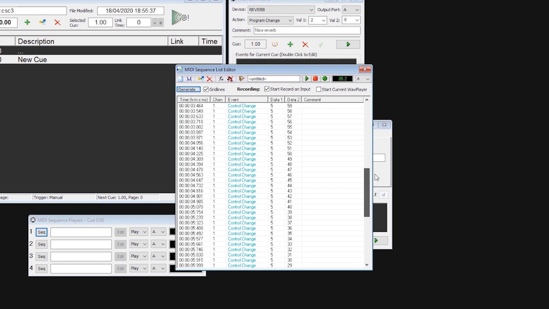Click the green play button in the MIDI command window
The width and height of the screenshot is (549, 309).
pos(348,44)
